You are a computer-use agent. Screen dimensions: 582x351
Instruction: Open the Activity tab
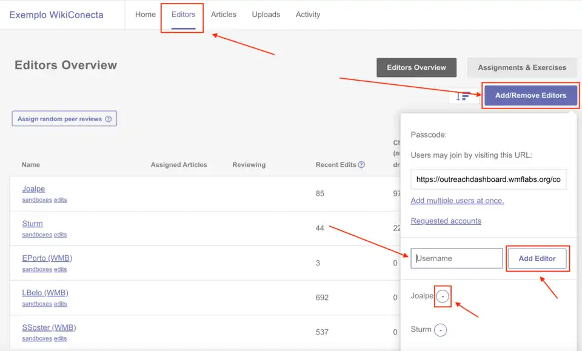[x=308, y=15]
